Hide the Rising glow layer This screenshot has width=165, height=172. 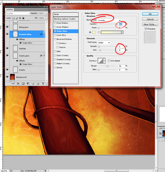click(7, 27)
